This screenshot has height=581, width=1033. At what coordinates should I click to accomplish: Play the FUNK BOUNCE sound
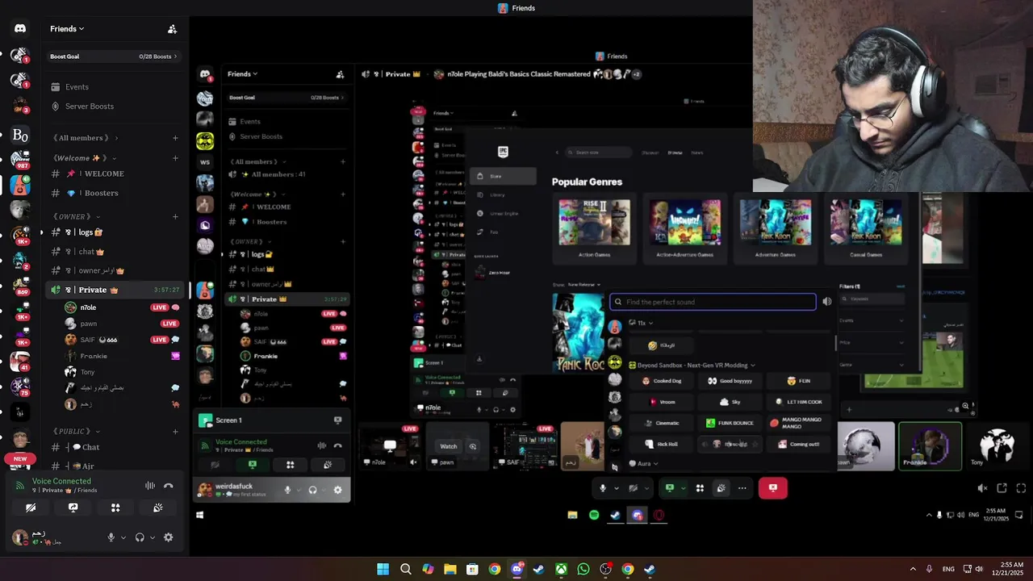[x=730, y=423]
